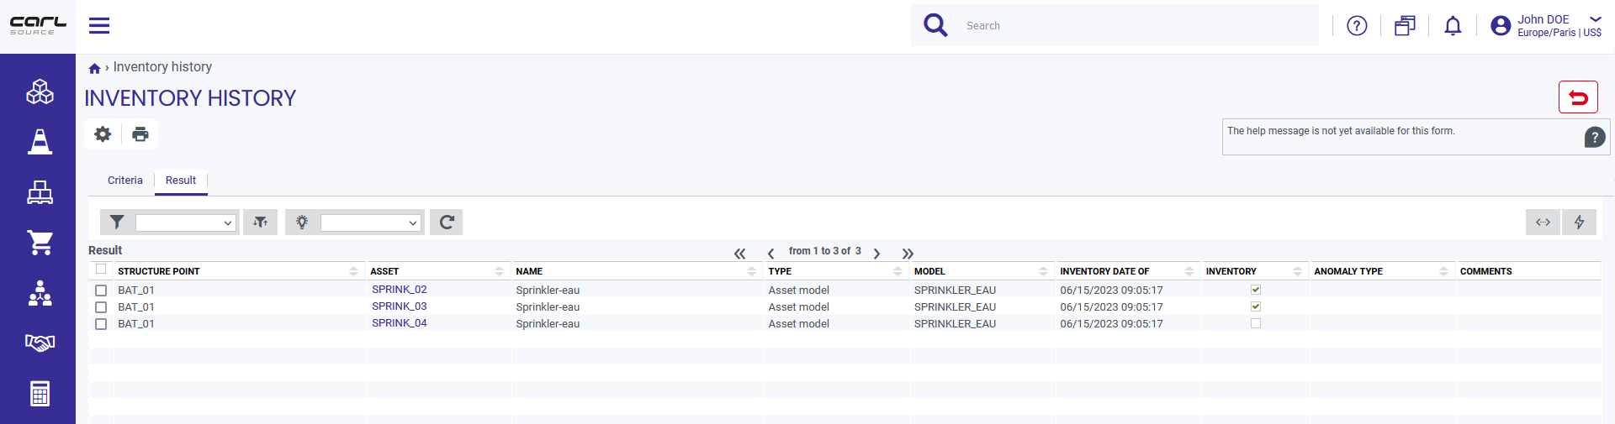
Task: Click into the Search field
Action: coord(1137,26)
